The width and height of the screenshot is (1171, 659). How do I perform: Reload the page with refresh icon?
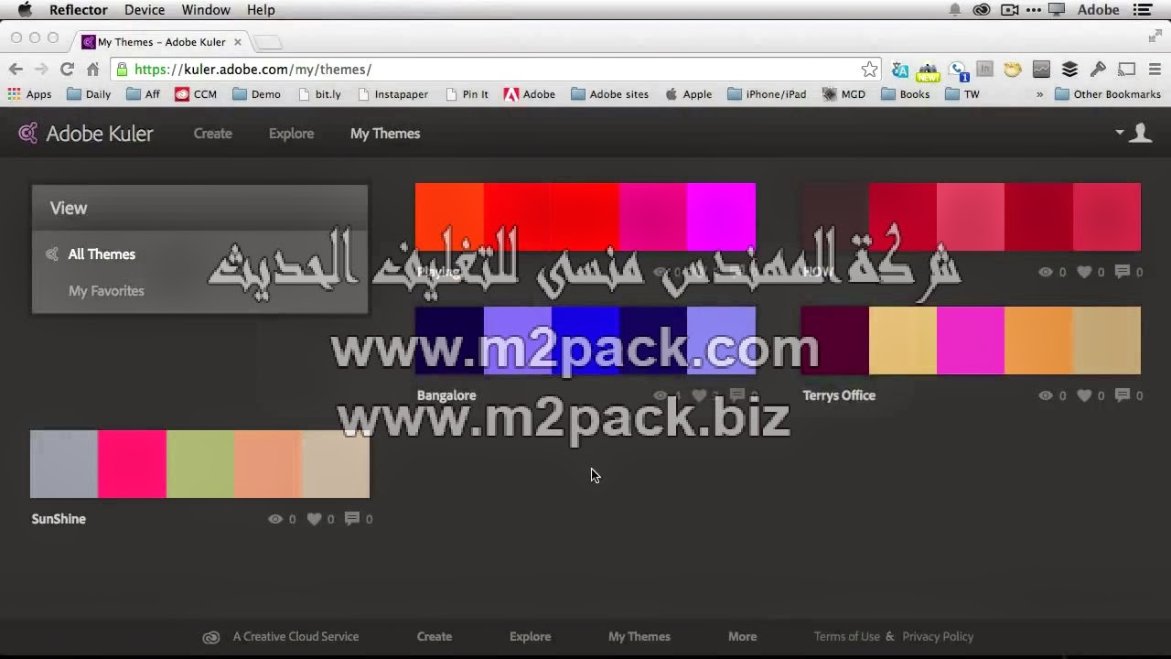coord(67,70)
